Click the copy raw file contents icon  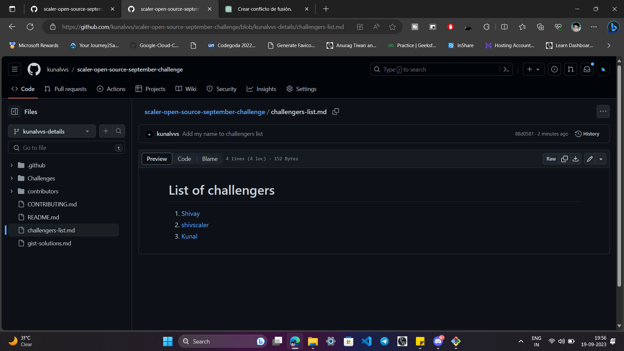coord(565,159)
